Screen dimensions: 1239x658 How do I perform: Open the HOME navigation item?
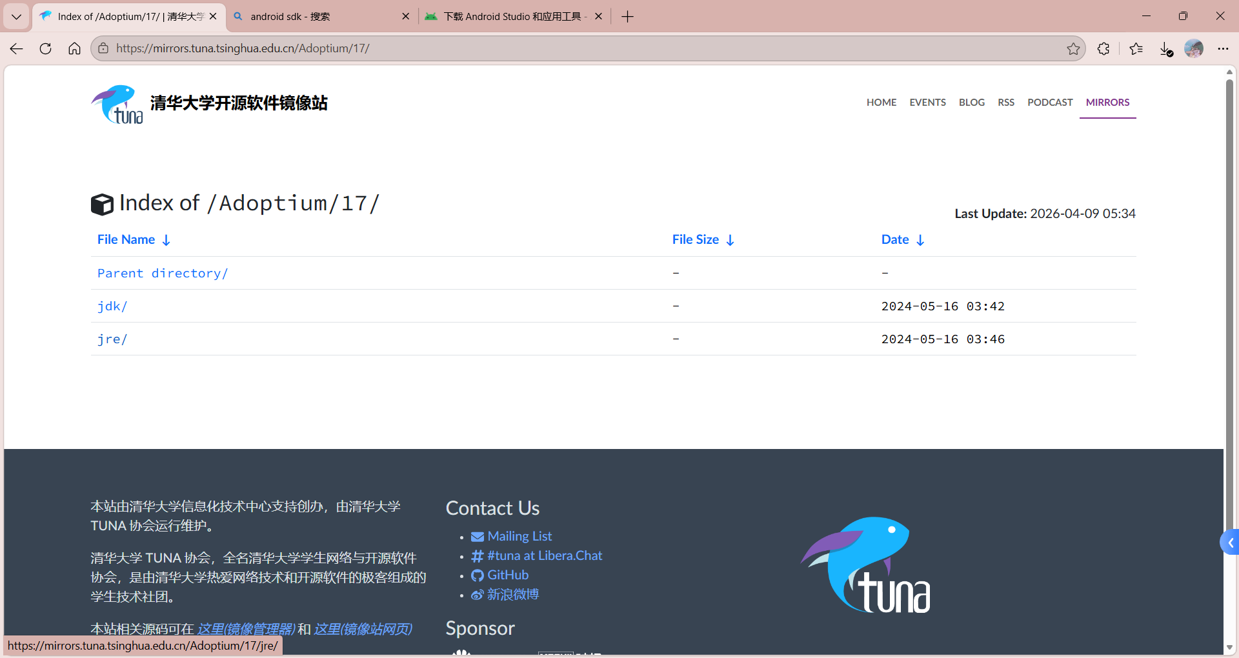tap(881, 102)
